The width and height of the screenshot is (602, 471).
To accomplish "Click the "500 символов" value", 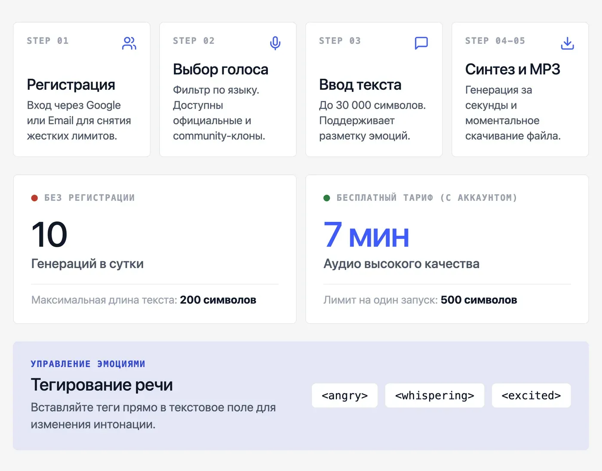I will coord(479,300).
